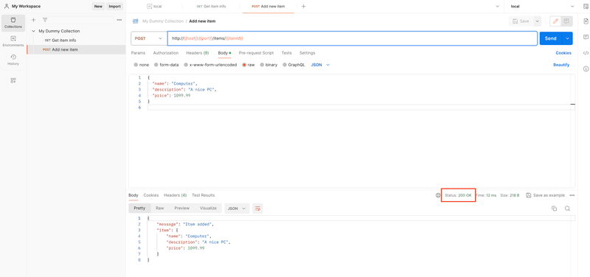Select the binary body type
The image size is (590, 277).
268,65
